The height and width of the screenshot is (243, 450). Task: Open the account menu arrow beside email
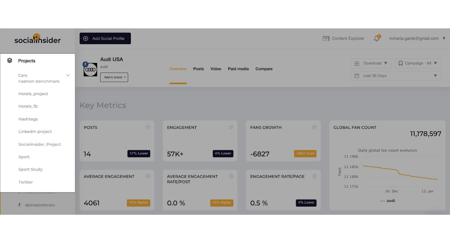coord(444,38)
